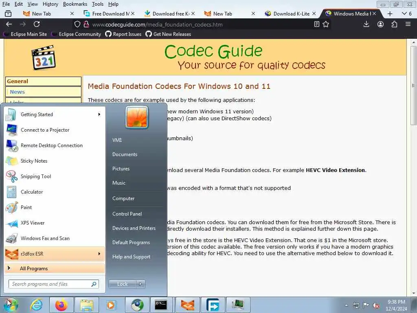Open Sticky Notes from Start menu

pos(55,161)
